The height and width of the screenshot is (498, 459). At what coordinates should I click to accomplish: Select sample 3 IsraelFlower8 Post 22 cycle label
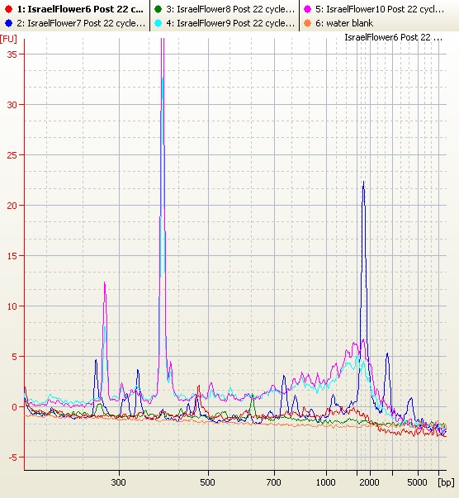tap(230, 9)
